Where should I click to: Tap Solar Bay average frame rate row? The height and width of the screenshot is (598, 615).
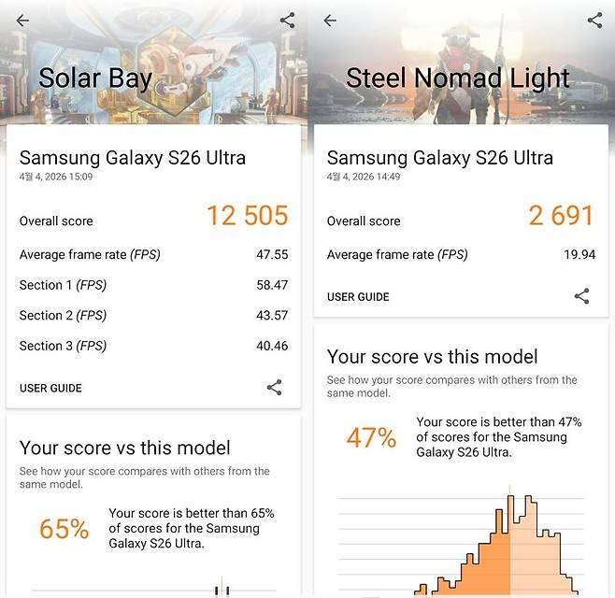[153, 254]
